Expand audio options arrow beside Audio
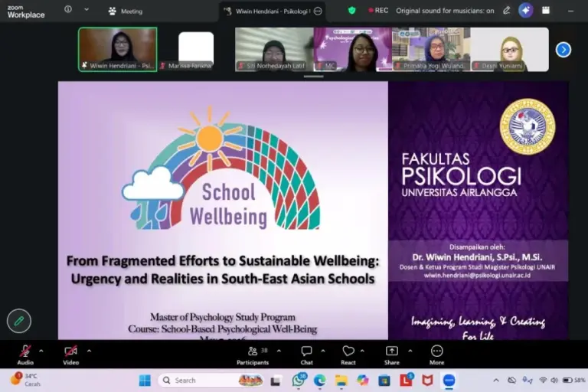 pos(41,351)
